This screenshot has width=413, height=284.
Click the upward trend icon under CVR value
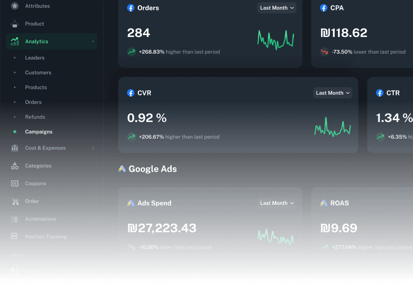(132, 136)
